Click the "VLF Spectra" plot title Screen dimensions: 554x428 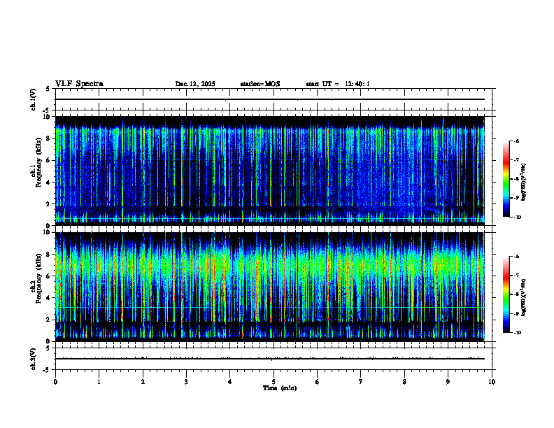79,84
